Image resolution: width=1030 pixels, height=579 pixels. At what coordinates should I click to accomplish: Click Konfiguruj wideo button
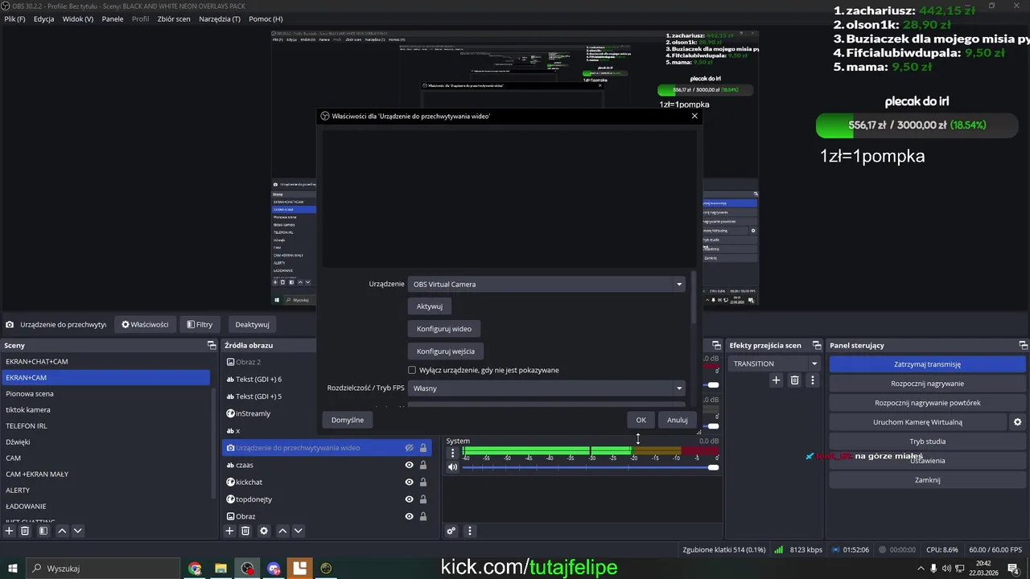[444, 329]
